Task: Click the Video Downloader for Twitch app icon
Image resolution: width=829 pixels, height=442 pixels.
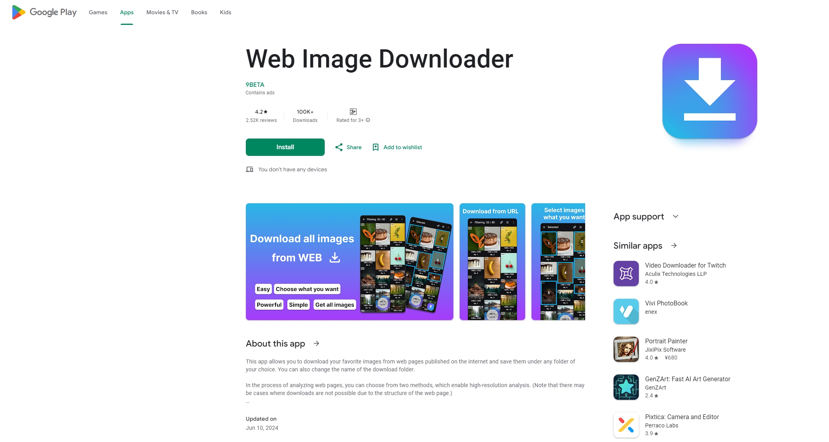Action: [625, 273]
